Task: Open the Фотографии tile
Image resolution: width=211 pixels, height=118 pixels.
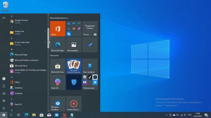Action: coord(74,45)
